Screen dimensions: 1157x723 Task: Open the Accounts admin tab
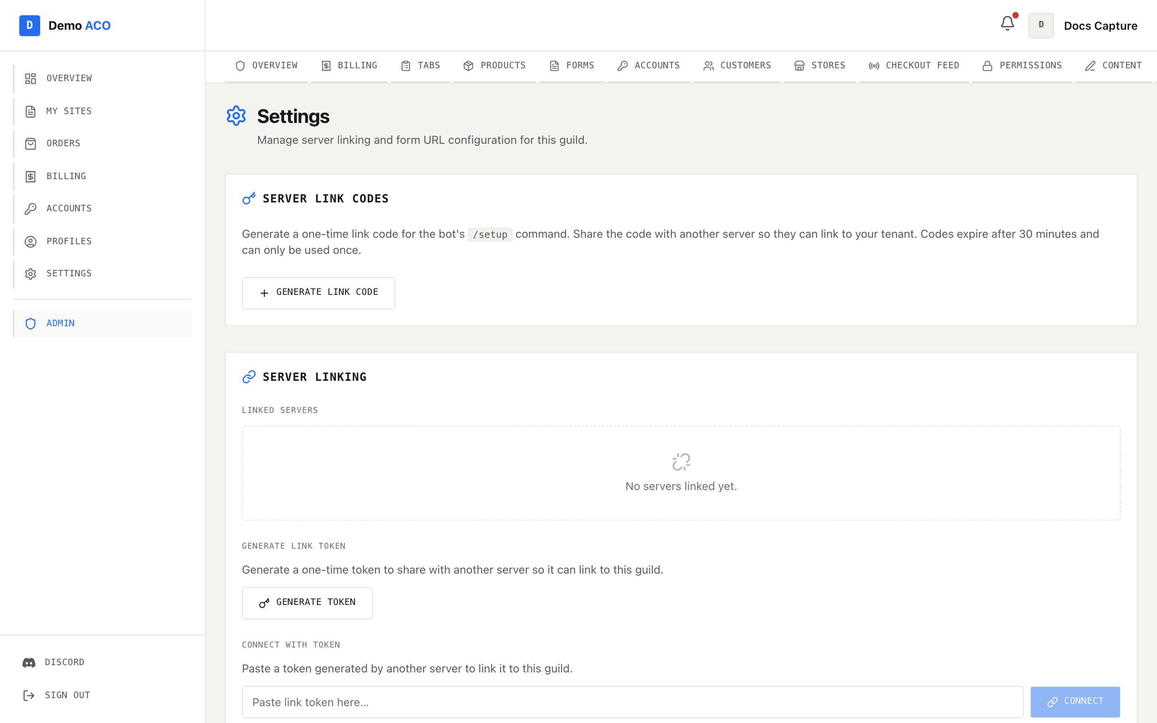click(x=648, y=66)
